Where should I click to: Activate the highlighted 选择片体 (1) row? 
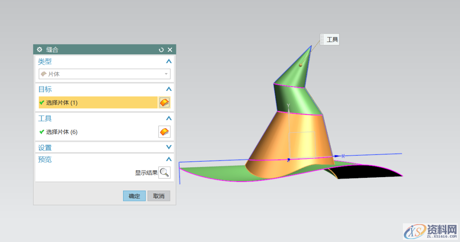pyautogui.click(x=98, y=102)
